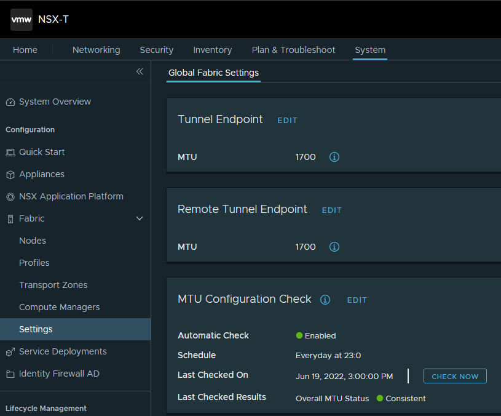Collapse the Fabric section in the sidebar

pos(140,218)
